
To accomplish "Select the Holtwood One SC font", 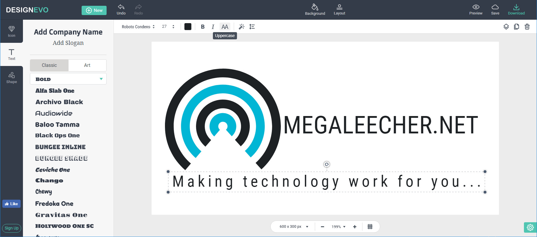I will click(x=64, y=226).
